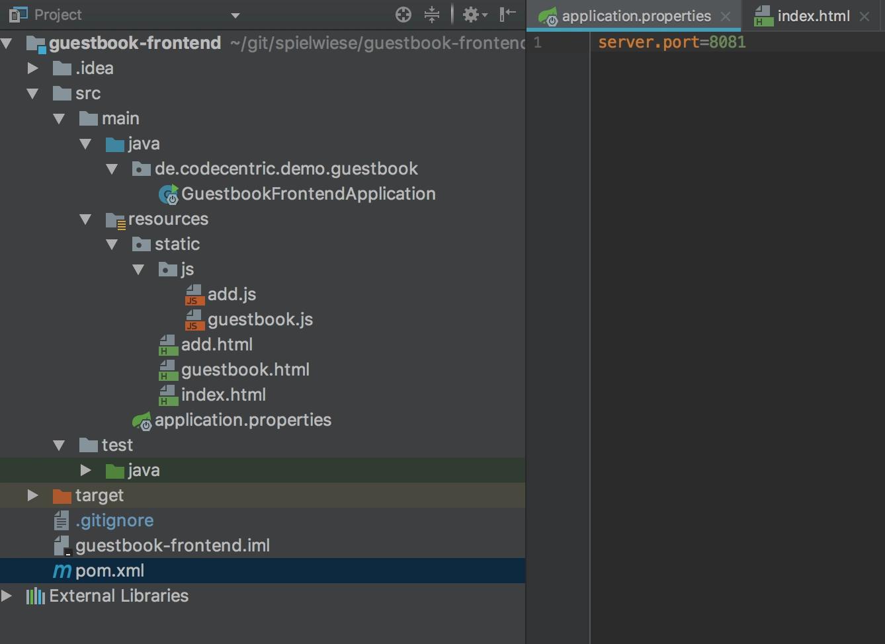The height and width of the screenshot is (644, 885).
Task: Close the index.html tab
Action: pos(864,17)
